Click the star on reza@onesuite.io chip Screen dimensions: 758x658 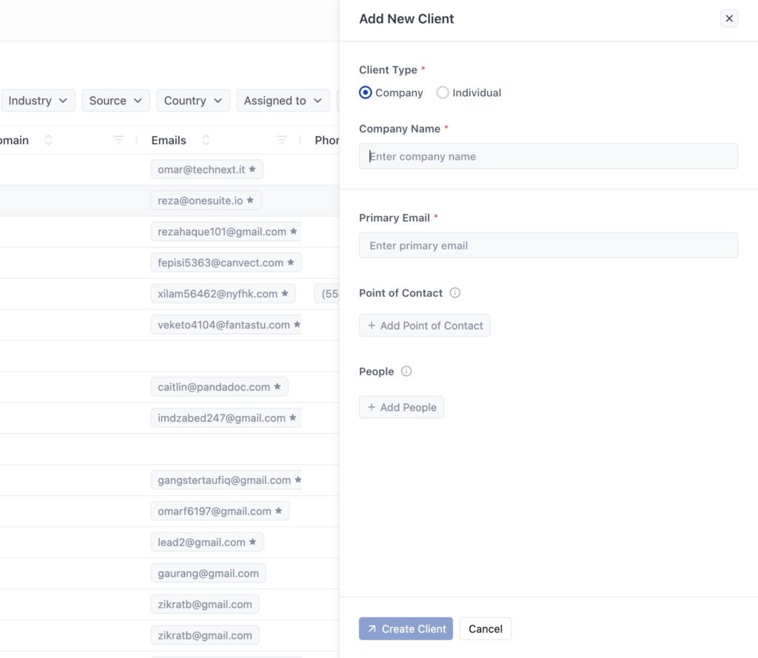(249, 200)
